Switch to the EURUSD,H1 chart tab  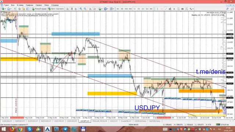[7, 121]
